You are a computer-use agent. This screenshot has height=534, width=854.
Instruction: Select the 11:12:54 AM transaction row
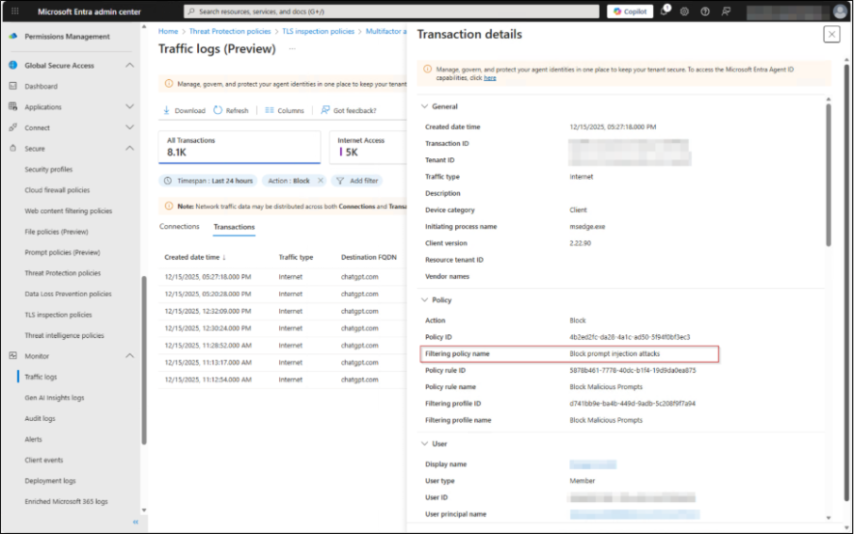click(x=283, y=380)
